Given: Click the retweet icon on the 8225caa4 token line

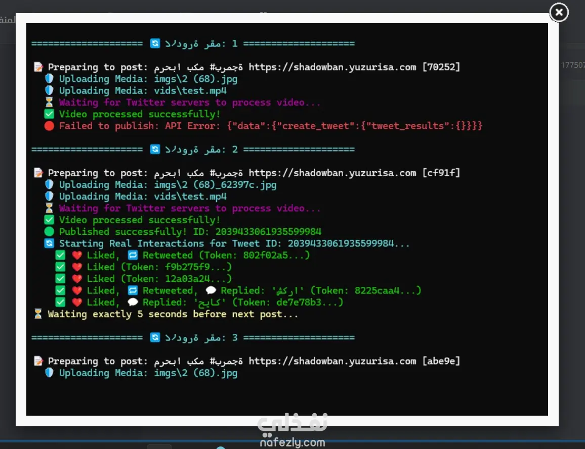Looking at the screenshot, I should tap(133, 290).
